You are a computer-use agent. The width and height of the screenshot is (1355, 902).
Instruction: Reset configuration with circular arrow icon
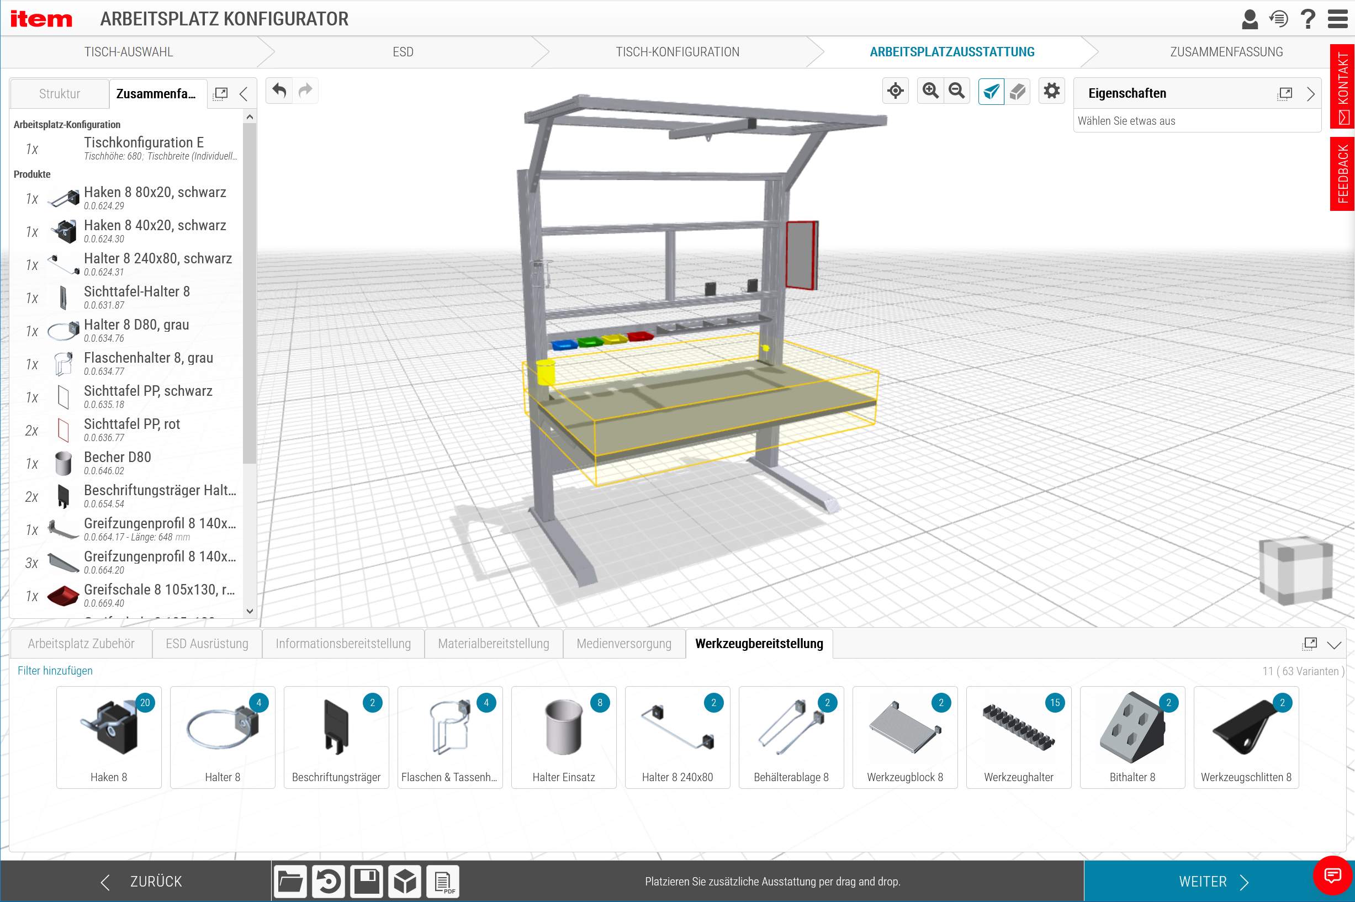click(x=329, y=880)
